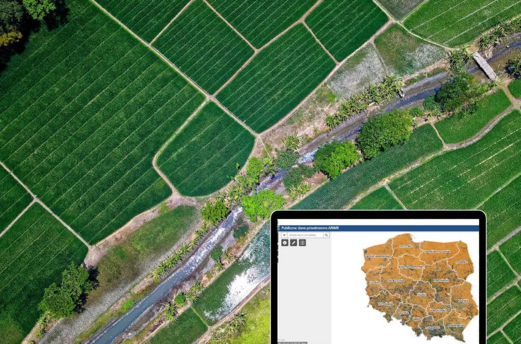Expand the search type dropdown arrow
This screenshot has height=344, width=521.
click(284, 235)
